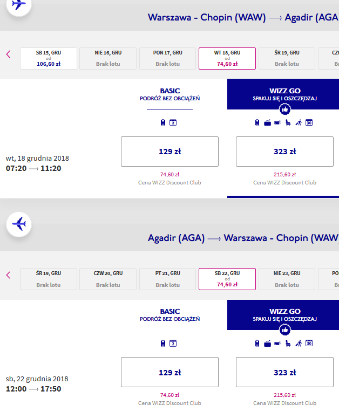Click the outbound WIZZ GO priority boarding icon
339x412 pixels.
coord(299,122)
